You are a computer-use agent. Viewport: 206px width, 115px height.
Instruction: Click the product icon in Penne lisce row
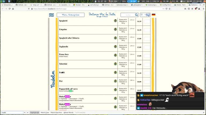click(x=115, y=55)
